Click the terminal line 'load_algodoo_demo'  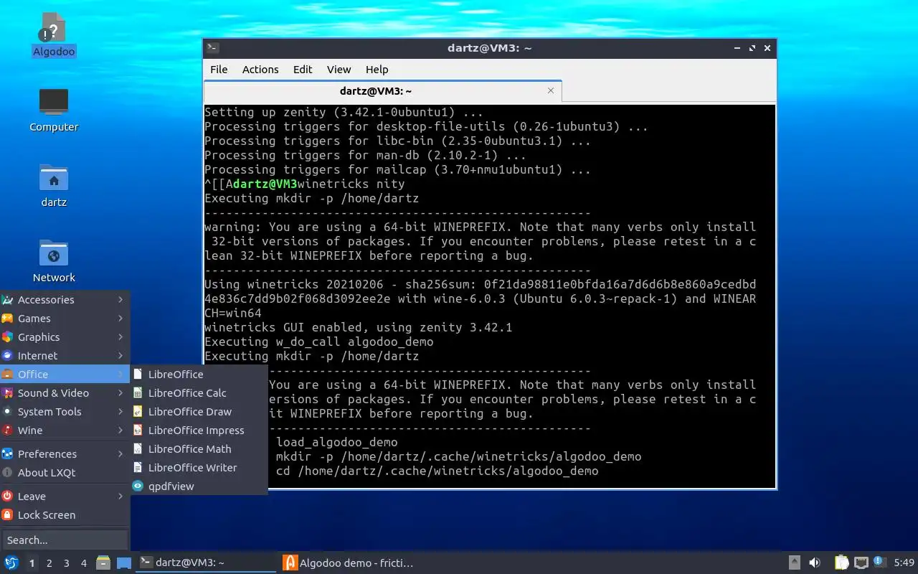[x=337, y=442]
